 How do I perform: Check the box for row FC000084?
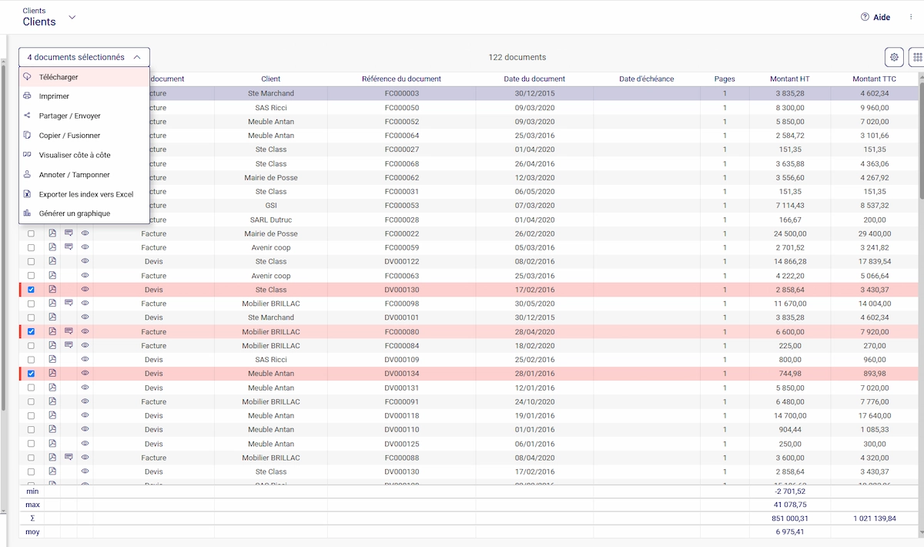pos(31,345)
